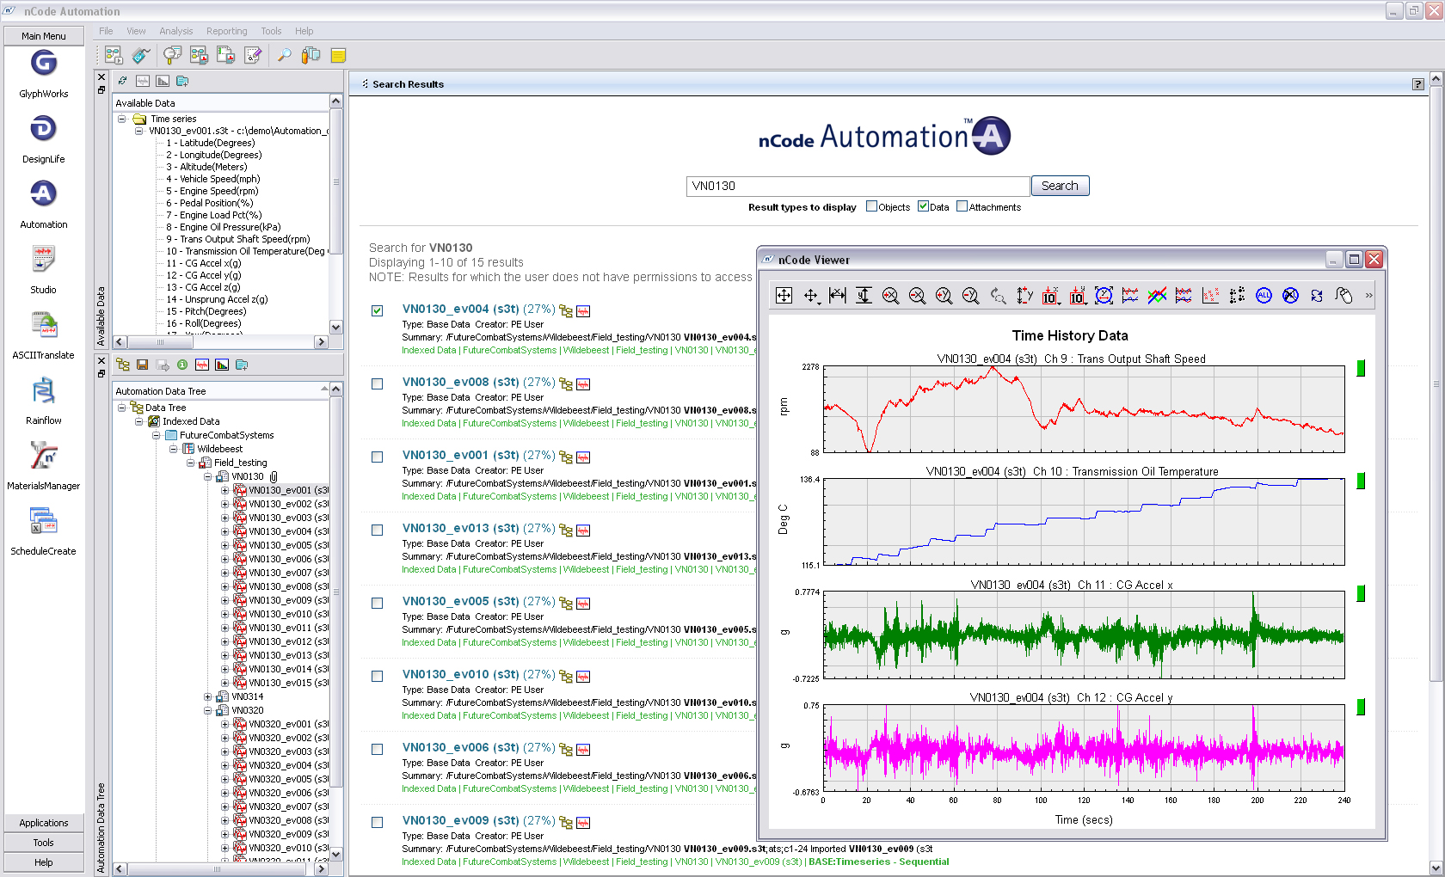Screen dimensions: 1445x877
Task: Expand the viewer toolbar overflow chevron
Action: [1368, 296]
